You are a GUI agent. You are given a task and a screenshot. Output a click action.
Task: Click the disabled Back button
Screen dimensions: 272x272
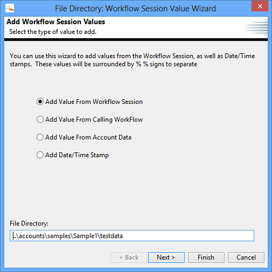point(129,257)
